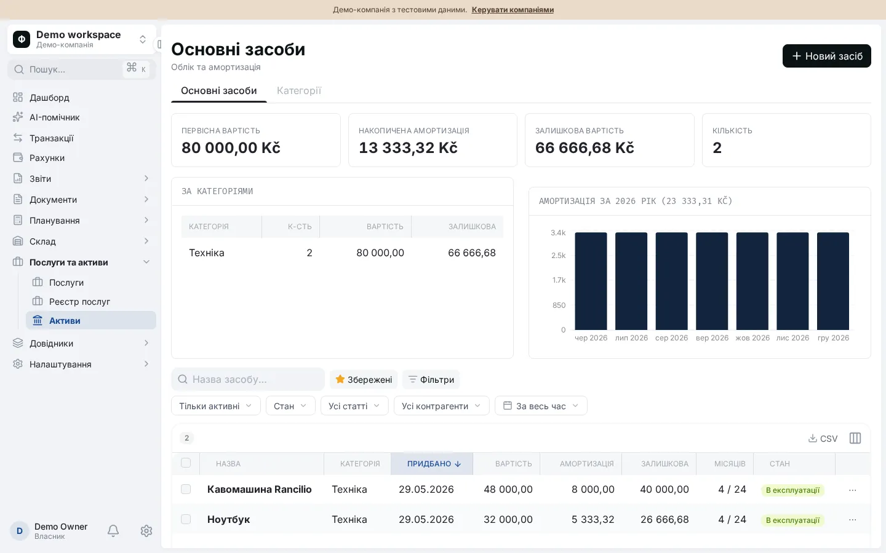Open the Фільтри button
This screenshot has height=553, width=886.
[x=431, y=380]
